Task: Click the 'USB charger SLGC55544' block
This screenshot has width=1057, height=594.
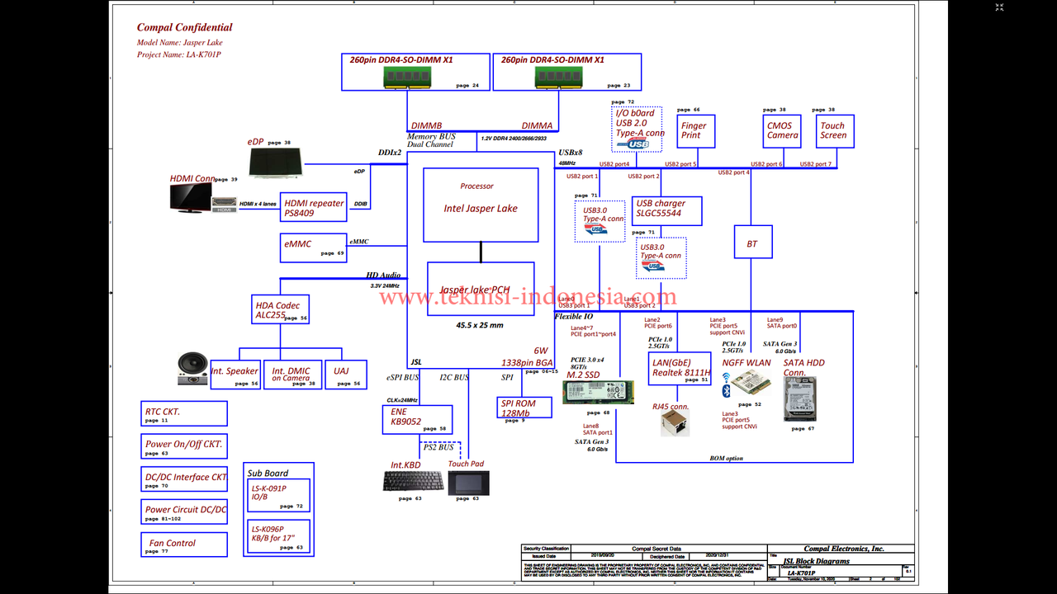Action: point(667,211)
